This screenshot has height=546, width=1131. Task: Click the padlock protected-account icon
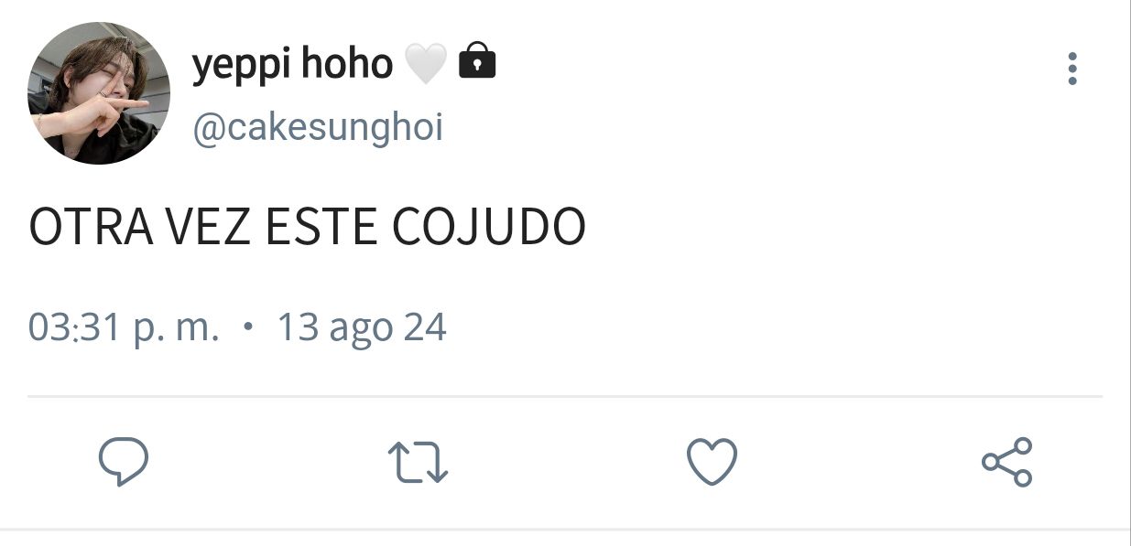(476, 61)
